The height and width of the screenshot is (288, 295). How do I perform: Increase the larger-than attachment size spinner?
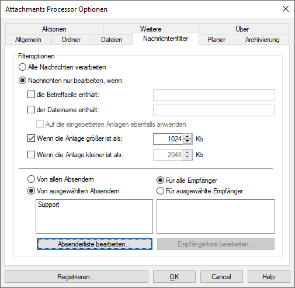tap(188, 137)
